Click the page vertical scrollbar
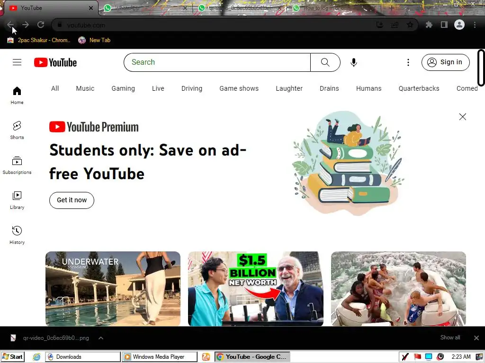The width and height of the screenshot is (485, 363). [x=481, y=67]
